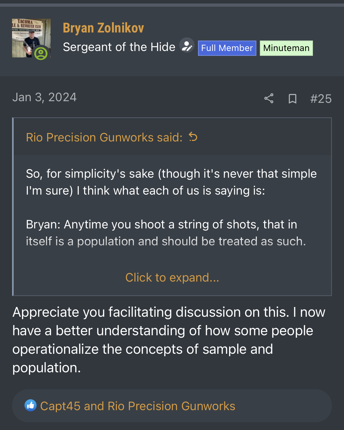The image size is (344, 430).
Task: Open the #25 post permalink
Action: pyautogui.click(x=321, y=99)
